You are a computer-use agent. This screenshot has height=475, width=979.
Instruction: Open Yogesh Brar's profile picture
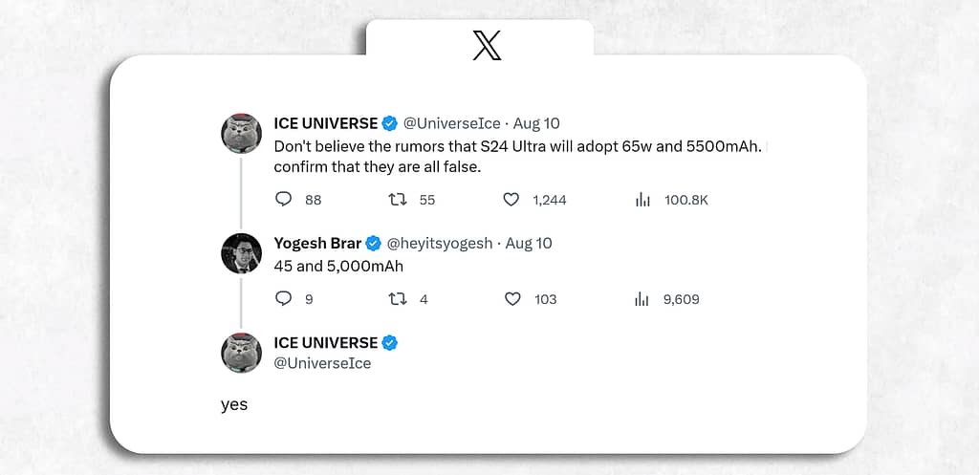click(241, 253)
